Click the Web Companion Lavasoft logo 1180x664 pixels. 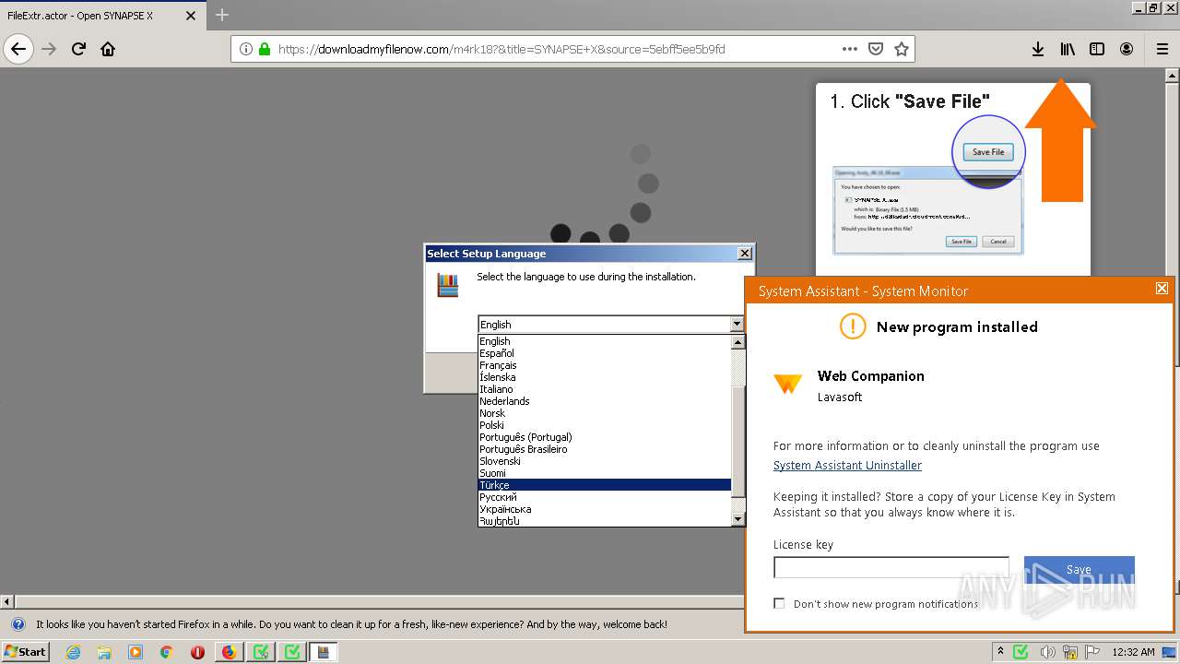787,384
